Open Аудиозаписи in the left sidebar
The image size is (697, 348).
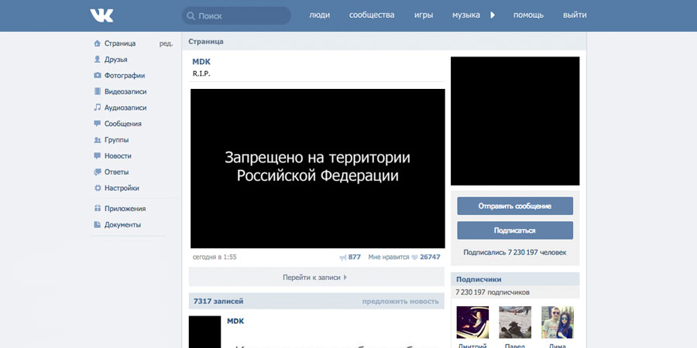pyautogui.click(x=125, y=107)
